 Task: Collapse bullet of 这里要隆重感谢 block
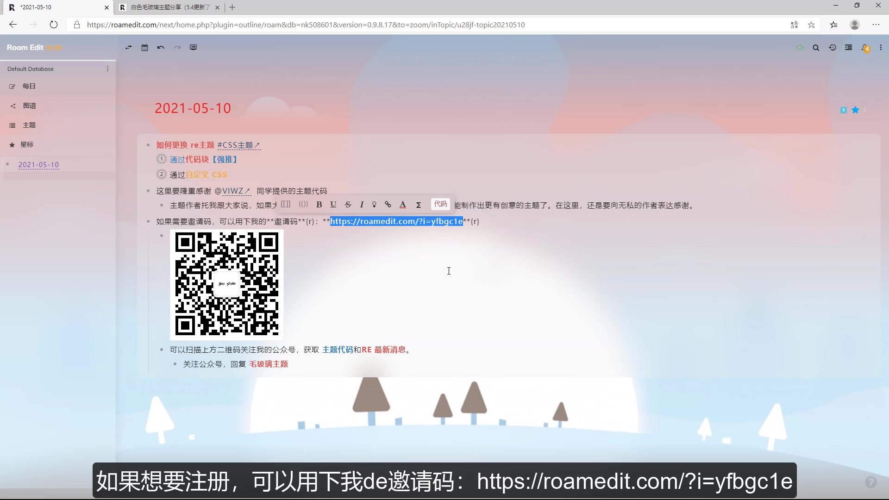click(x=148, y=191)
